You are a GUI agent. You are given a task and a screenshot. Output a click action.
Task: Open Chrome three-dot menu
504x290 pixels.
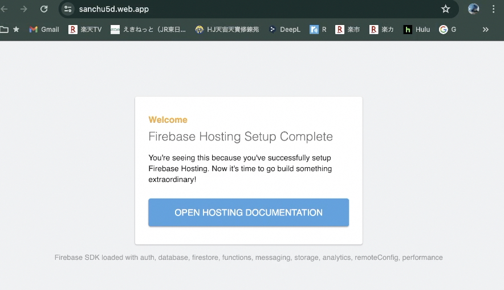pos(493,9)
